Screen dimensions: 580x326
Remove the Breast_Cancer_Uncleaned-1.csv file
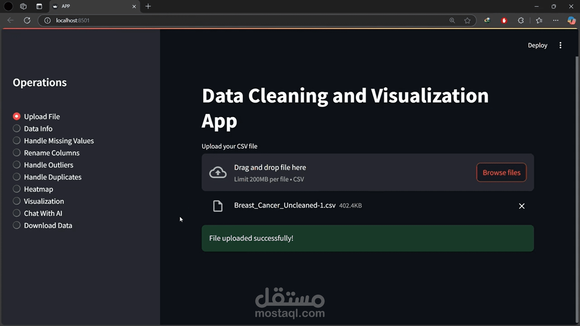click(522, 206)
